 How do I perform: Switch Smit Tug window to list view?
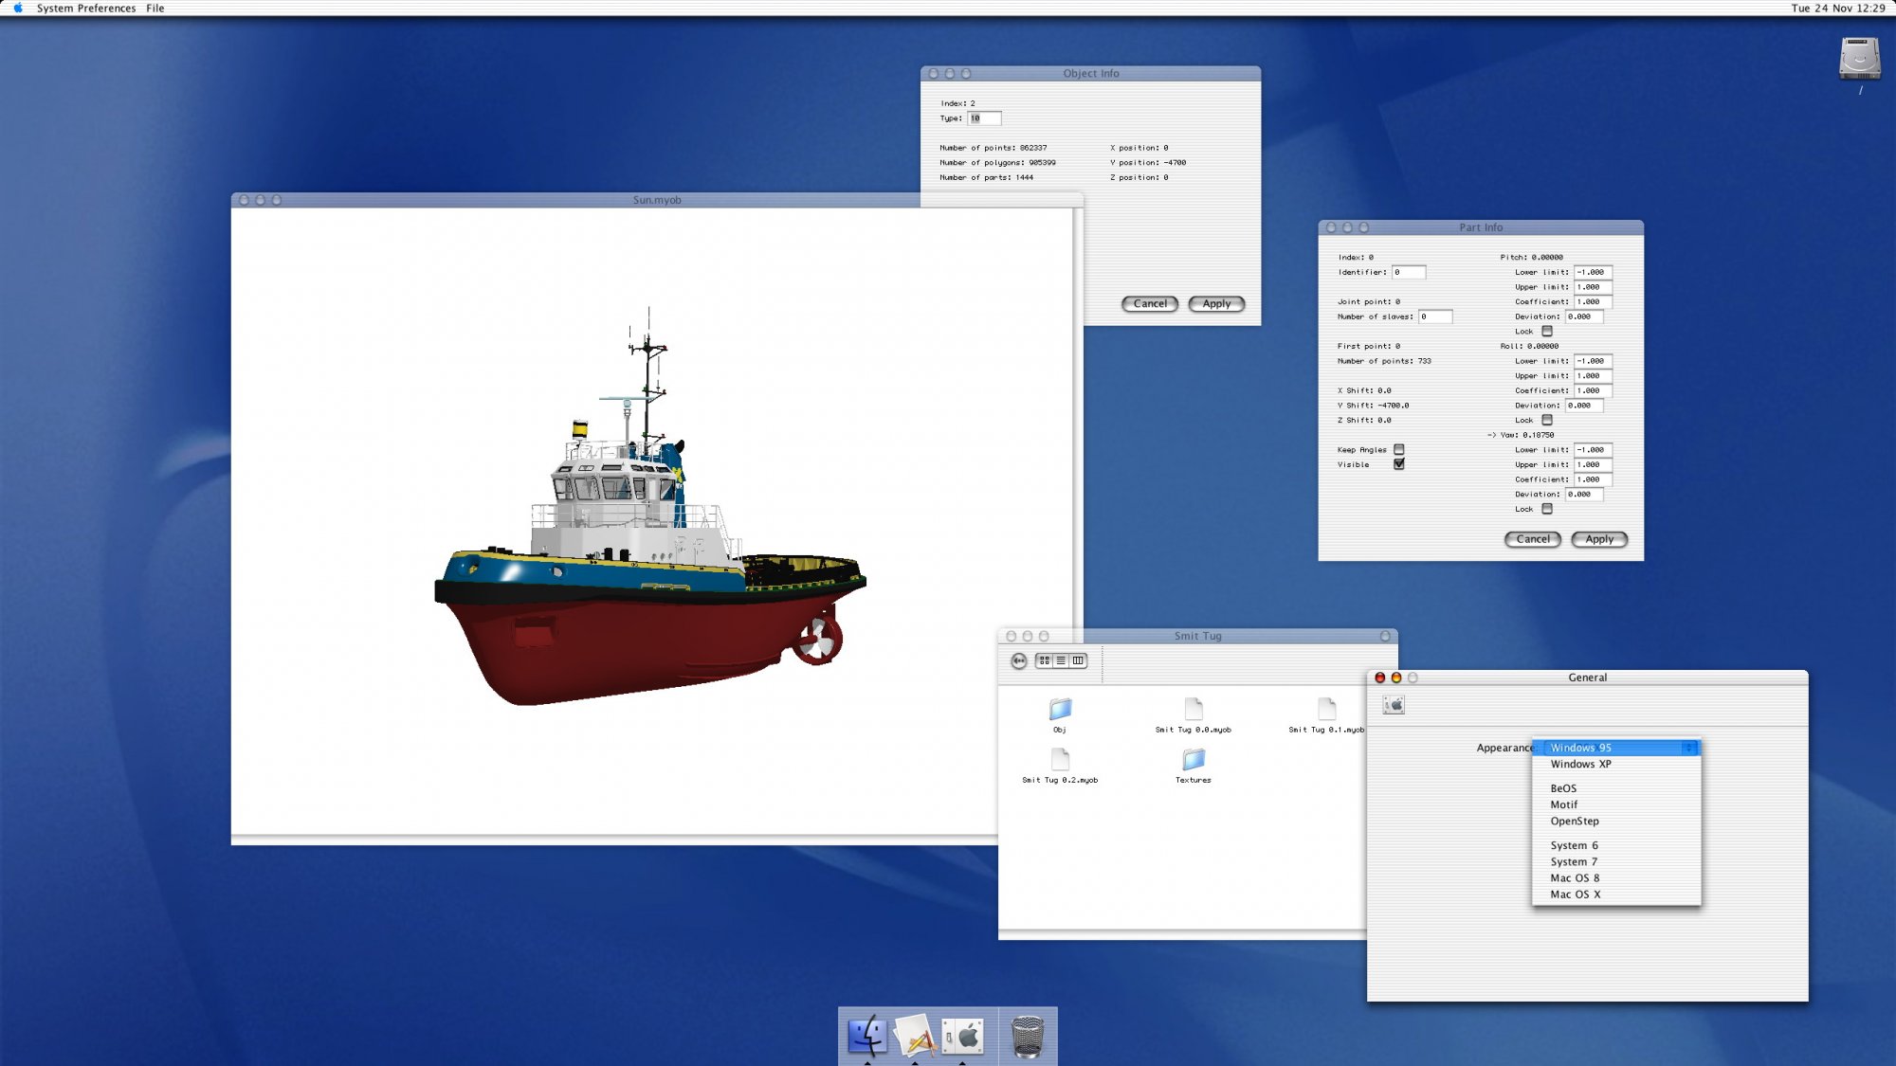(1061, 660)
